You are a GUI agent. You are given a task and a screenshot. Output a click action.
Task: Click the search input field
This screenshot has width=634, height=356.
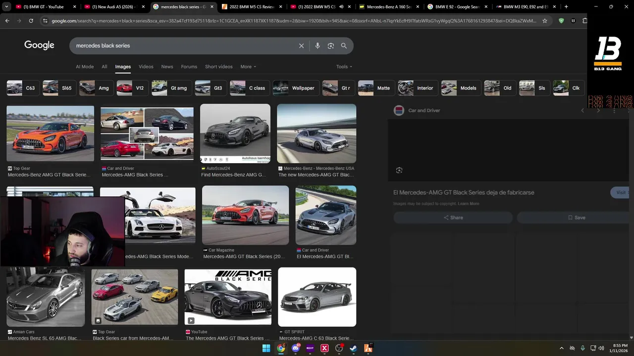click(x=186, y=45)
